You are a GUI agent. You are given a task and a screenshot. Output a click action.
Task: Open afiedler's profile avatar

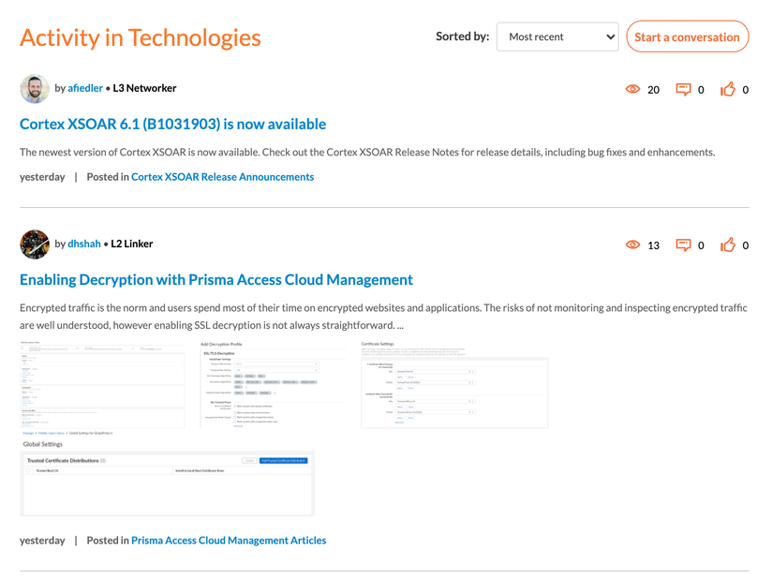[35, 89]
